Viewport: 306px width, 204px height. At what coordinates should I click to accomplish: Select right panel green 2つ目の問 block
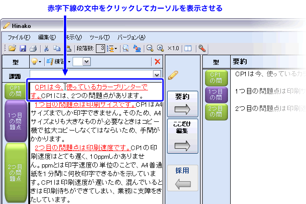(216, 112)
